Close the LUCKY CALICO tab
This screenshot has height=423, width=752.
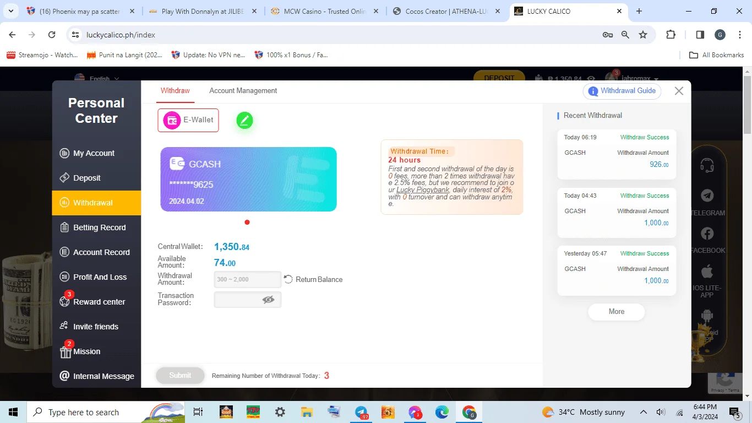[619, 11]
